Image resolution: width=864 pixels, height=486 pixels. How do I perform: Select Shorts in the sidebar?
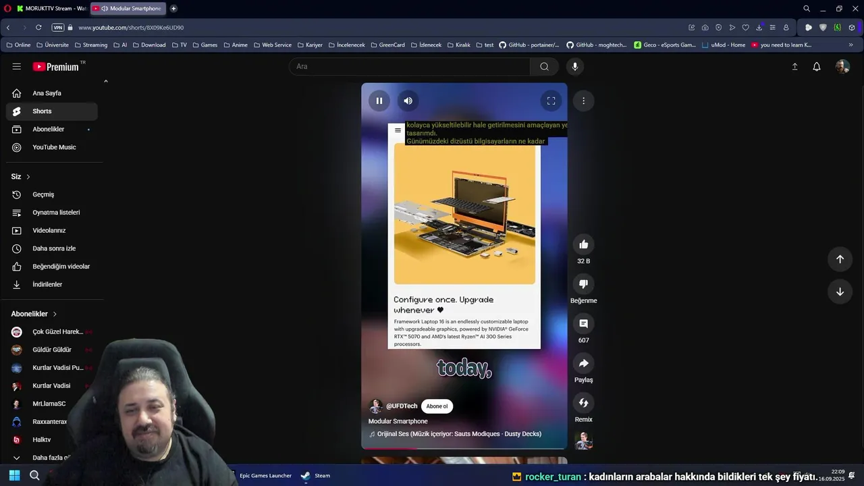[x=52, y=111]
